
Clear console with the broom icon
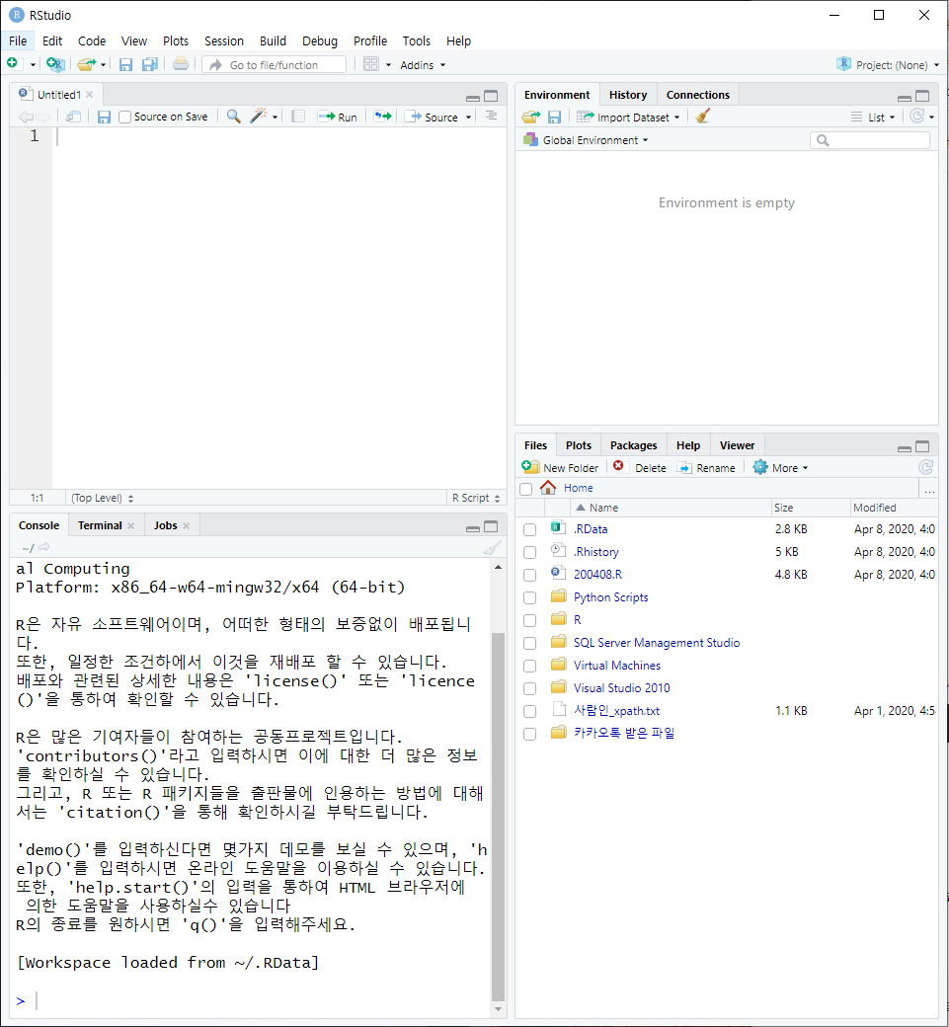493,547
